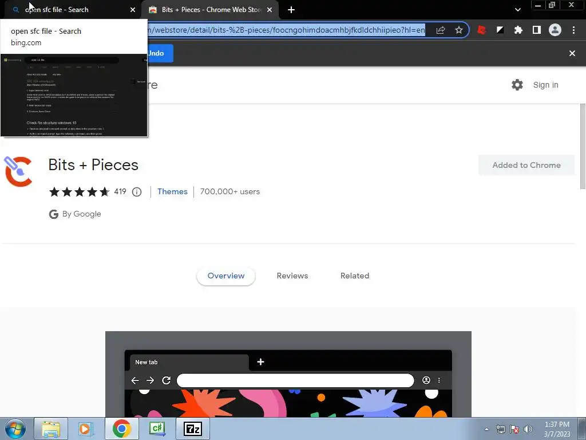Open the tab search dropdown arrow
The width and height of the screenshot is (586, 440).
[517, 10]
